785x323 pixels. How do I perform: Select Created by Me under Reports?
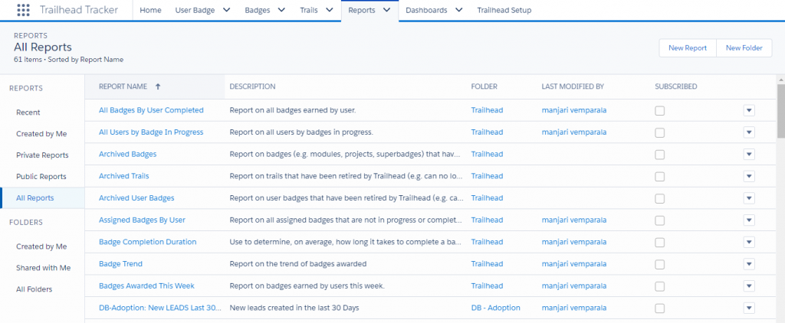pyautogui.click(x=41, y=134)
